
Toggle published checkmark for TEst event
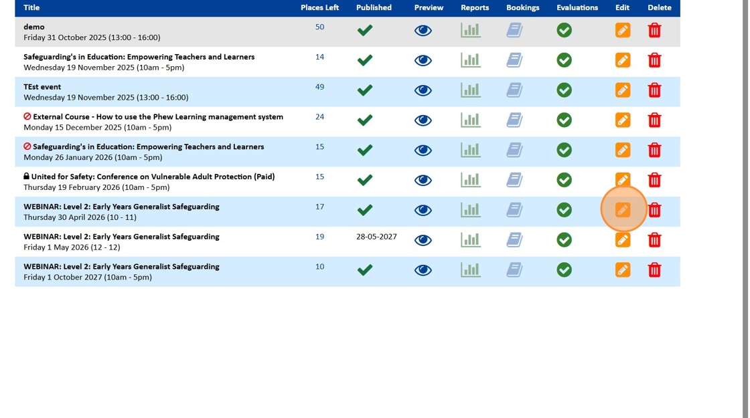[365, 90]
